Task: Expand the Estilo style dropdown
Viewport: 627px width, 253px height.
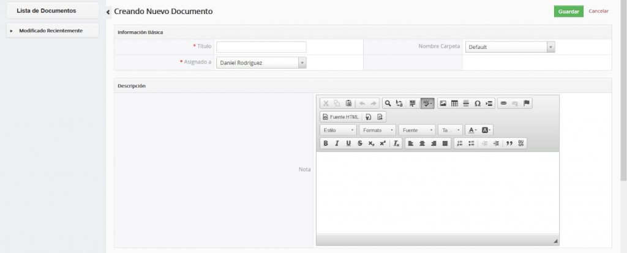Action: (339, 130)
